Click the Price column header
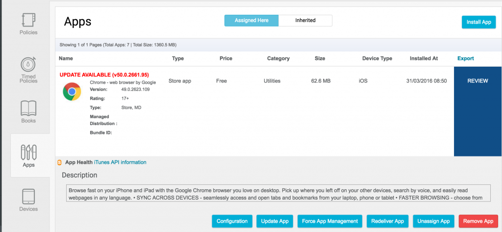The height and width of the screenshot is (232, 502). (x=226, y=58)
